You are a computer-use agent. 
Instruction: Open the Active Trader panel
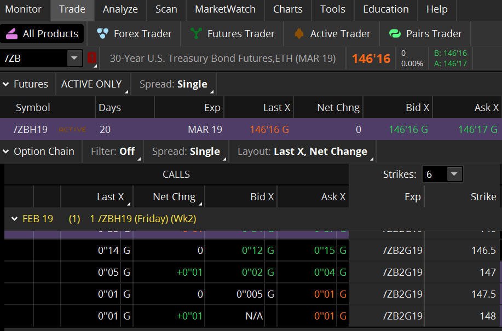click(x=331, y=33)
